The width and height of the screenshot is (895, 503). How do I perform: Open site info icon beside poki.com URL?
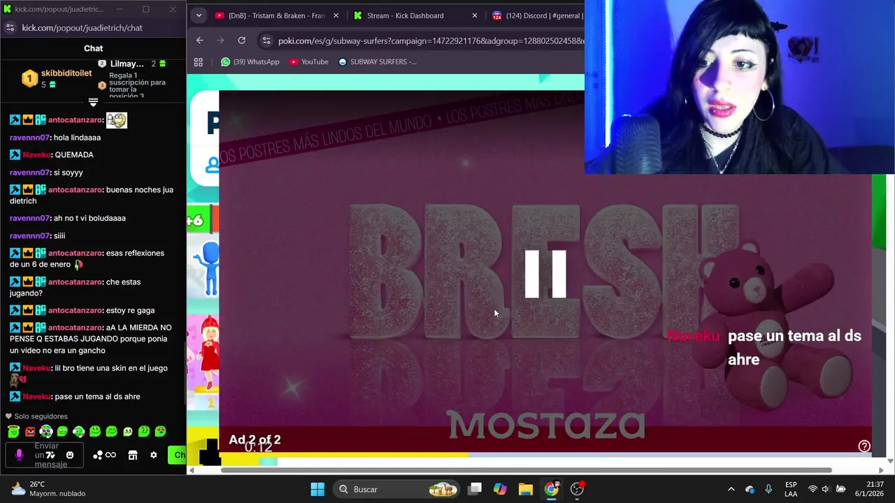[266, 41]
